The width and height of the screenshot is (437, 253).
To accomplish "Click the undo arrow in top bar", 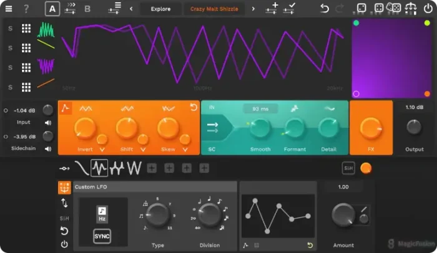I will (324, 9).
